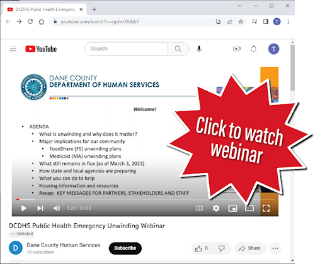Go to the YouTube home logo
This screenshot has height=264, width=315.
pyautogui.click(x=41, y=49)
